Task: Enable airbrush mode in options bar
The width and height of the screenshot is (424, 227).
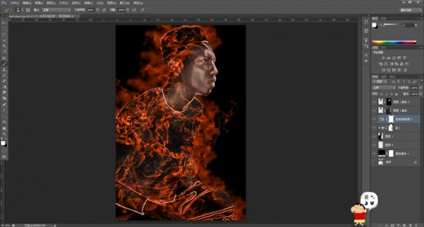Action: tap(134, 10)
